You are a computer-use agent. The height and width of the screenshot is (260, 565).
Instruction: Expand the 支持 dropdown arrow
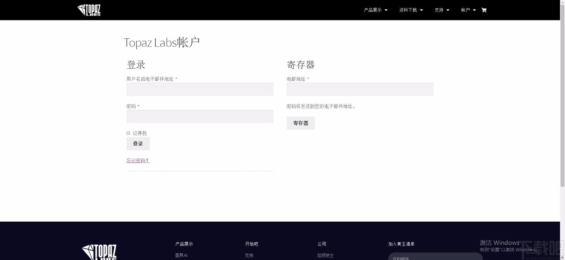click(x=448, y=10)
